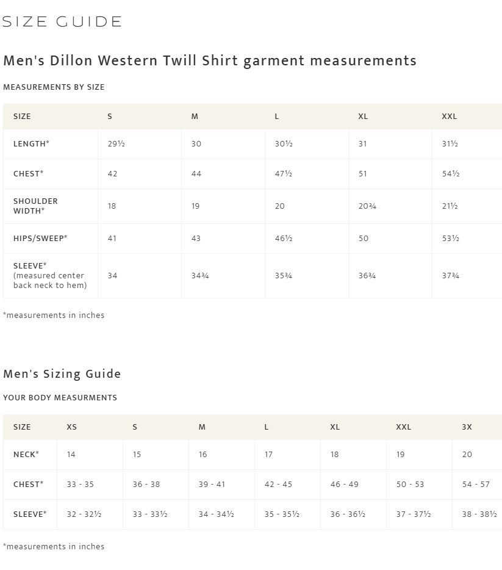This screenshot has width=502, height=570.
Task: Click the HIPS/SWEEP row label
Action: pos(40,239)
